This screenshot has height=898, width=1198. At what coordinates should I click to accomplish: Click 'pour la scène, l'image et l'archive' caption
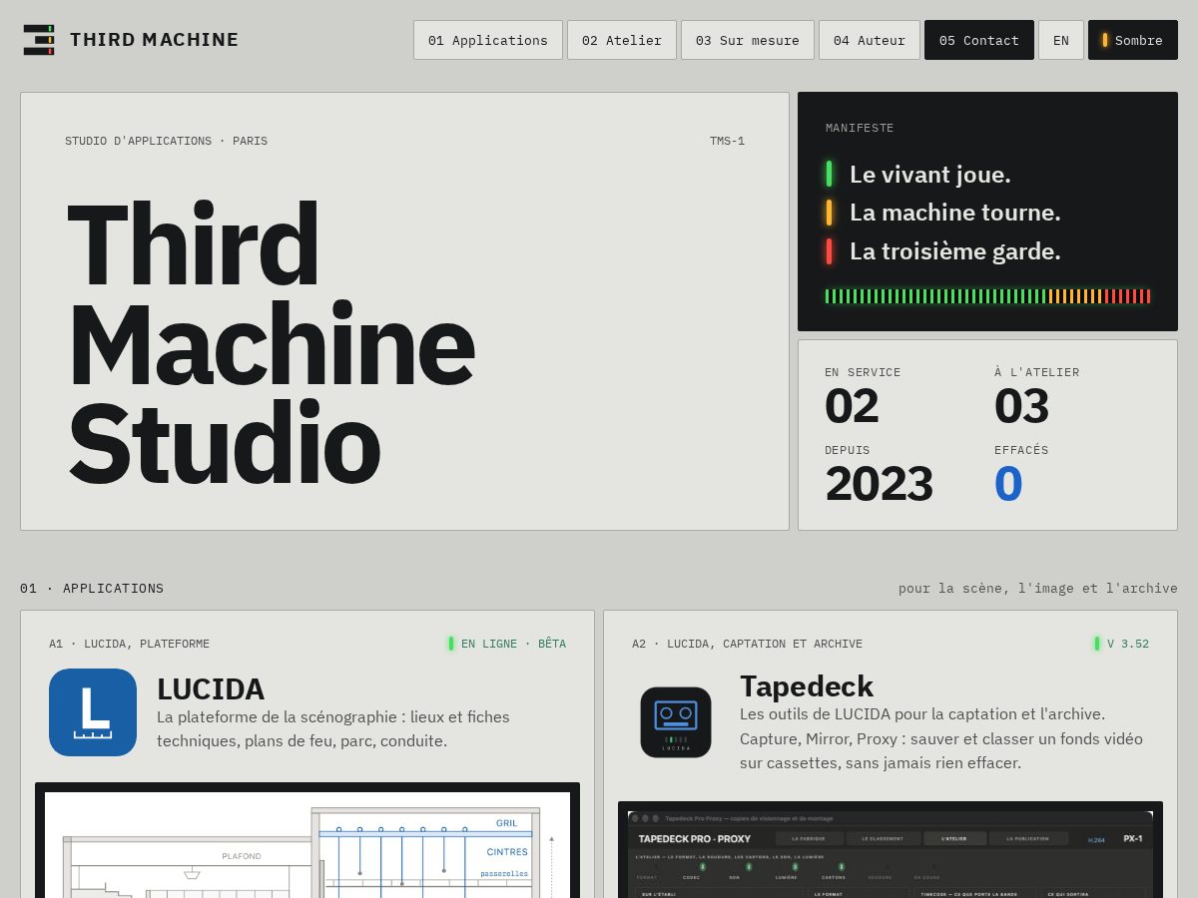(x=1038, y=589)
